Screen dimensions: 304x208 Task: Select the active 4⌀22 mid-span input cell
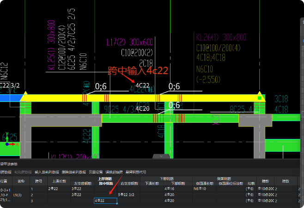[105, 201]
